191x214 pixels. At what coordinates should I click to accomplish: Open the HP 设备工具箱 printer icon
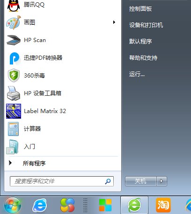tap(14, 93)
